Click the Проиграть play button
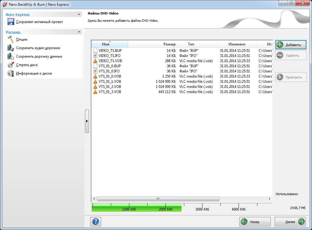 291,77
